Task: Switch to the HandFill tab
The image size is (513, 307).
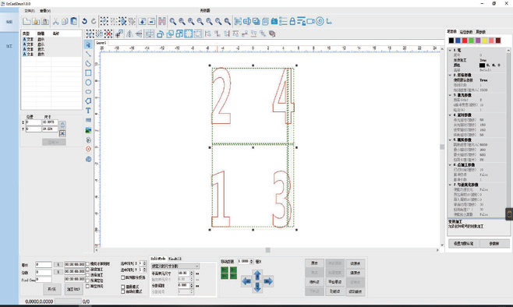Action: [175, 259]
